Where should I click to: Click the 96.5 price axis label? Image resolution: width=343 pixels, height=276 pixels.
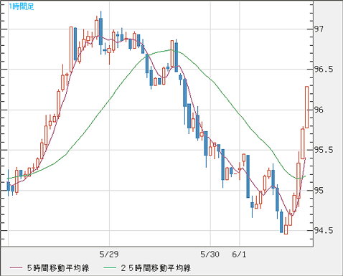(x=324, y=70)
